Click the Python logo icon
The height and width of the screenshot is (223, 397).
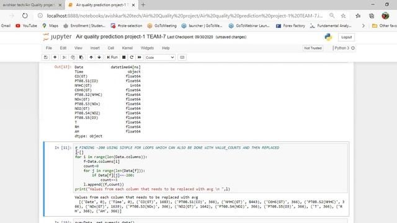tap(328, 37)
